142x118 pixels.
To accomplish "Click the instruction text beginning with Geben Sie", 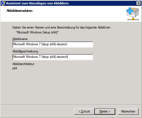I will tap(62, 27).
